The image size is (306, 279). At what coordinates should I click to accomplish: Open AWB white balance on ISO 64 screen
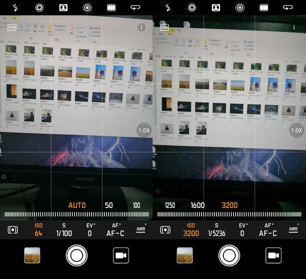tap(141, 229)
